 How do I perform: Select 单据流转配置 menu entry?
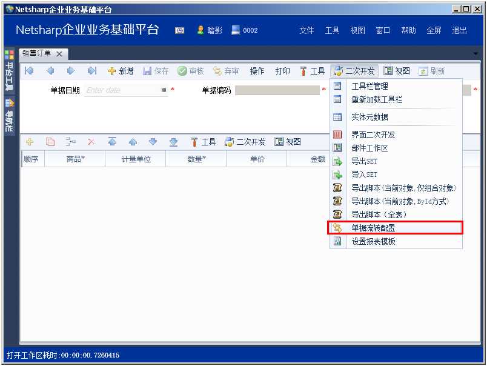pyautogui.click(x=396, y=228)
